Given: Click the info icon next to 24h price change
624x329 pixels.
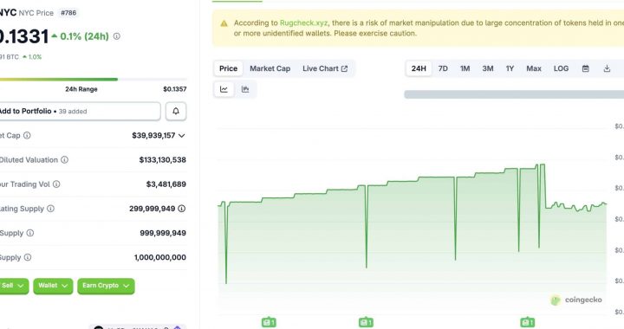Looking at the screenshot, I should click(117, 36).
